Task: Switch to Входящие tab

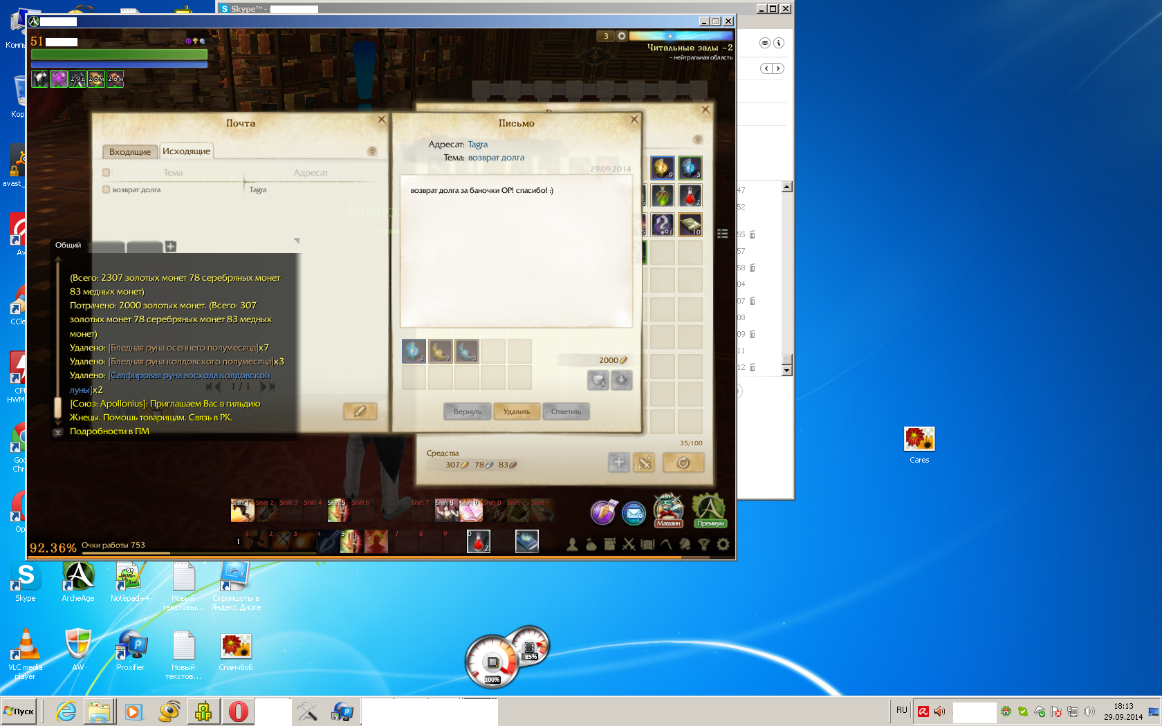Action: 130,151
